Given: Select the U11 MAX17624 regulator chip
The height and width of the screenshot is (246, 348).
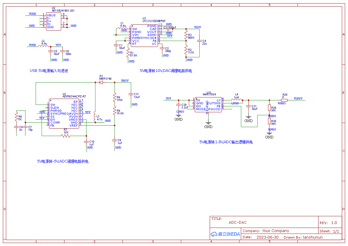Looking at the screenshot, I should (x=208, y=105).
